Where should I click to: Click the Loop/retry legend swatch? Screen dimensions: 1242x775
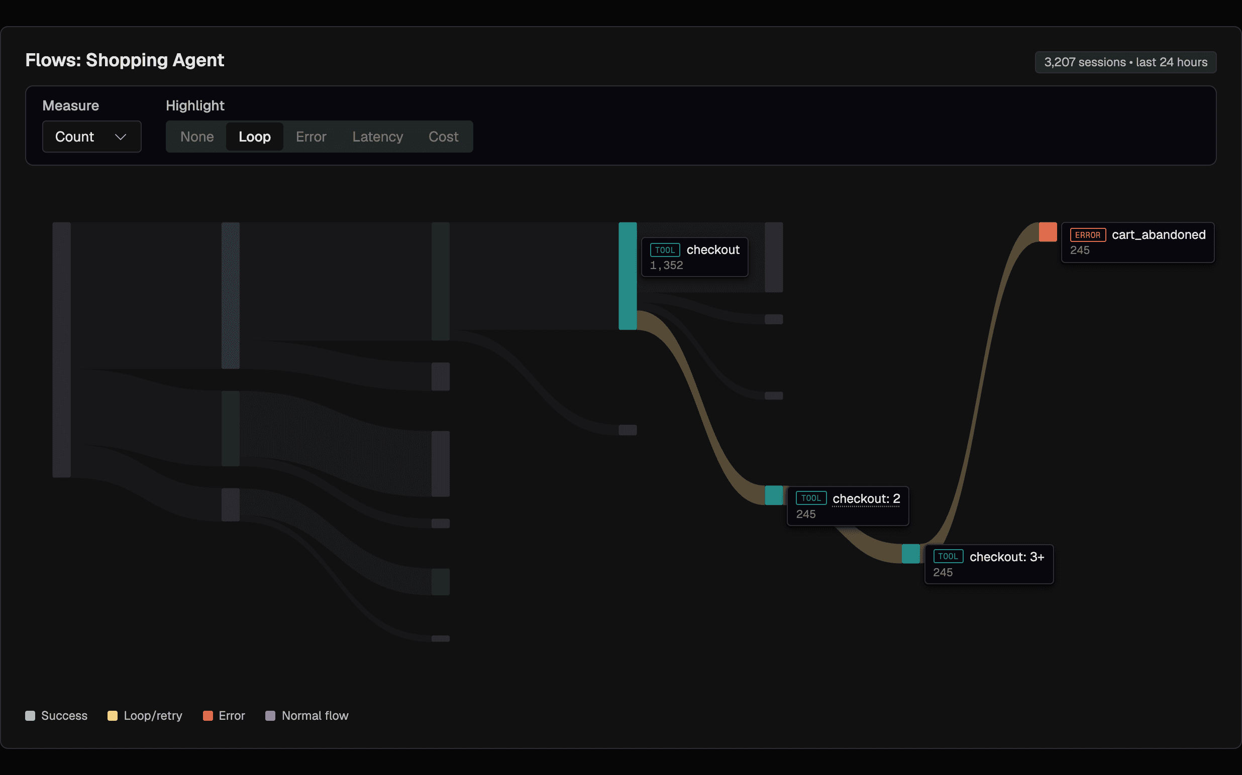coord(113,716)
